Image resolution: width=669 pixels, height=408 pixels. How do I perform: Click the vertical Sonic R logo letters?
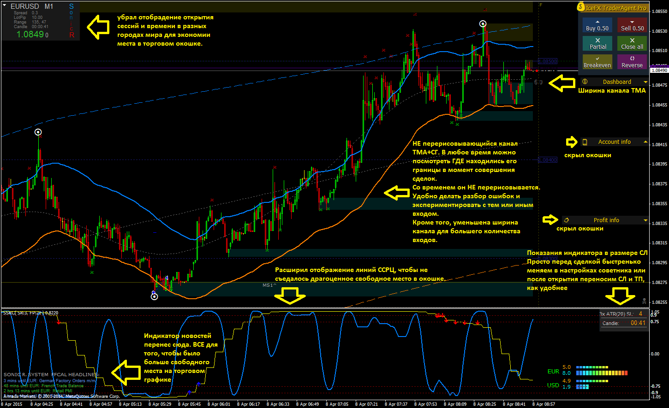pos(72,21)
